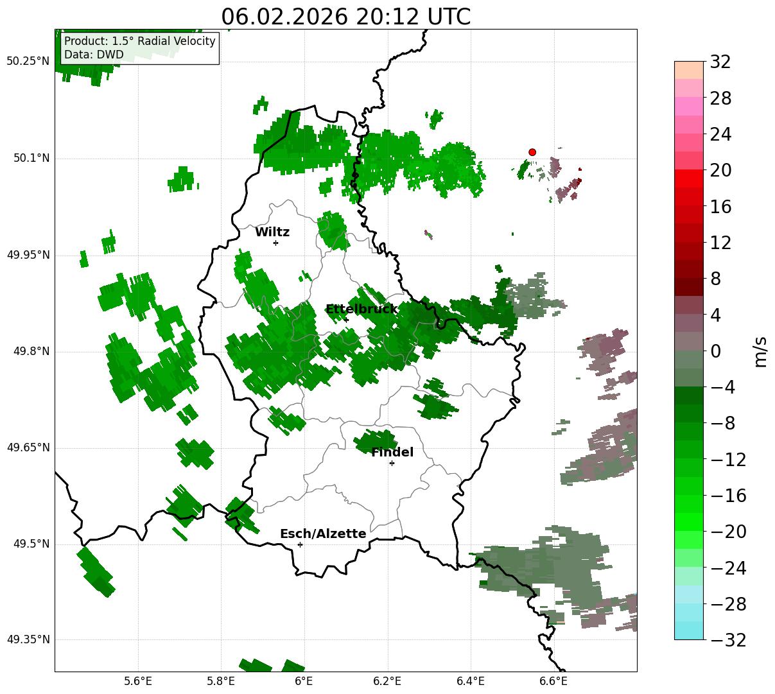
Task: Click the Wiltz station cross marker
Action: [x=275, y=243]
